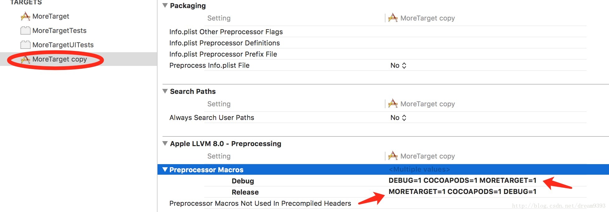The image size is (609, 212).
Task: Collapse the Search Paths section
Action: tap(165, 91)
